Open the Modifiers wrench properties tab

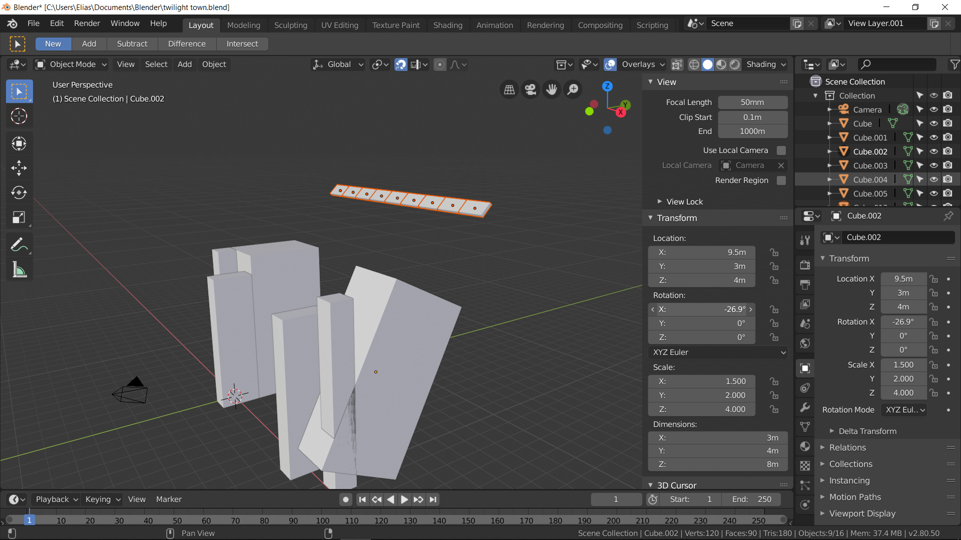click(x=805, y=407)
